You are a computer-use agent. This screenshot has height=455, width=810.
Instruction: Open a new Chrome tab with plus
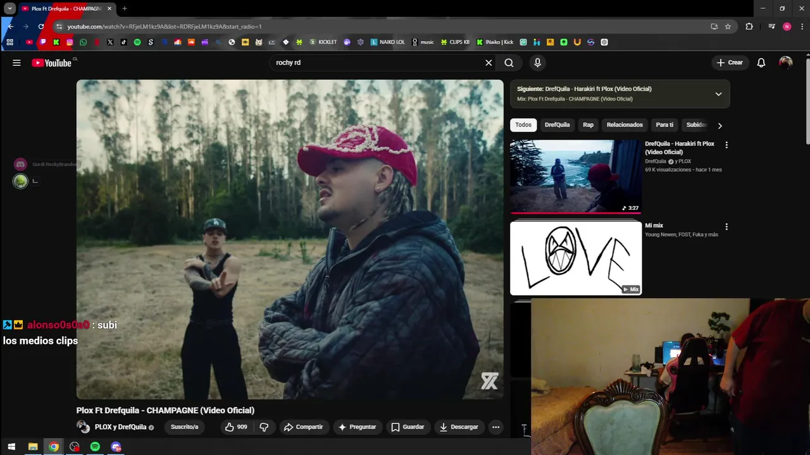(125, 8)
